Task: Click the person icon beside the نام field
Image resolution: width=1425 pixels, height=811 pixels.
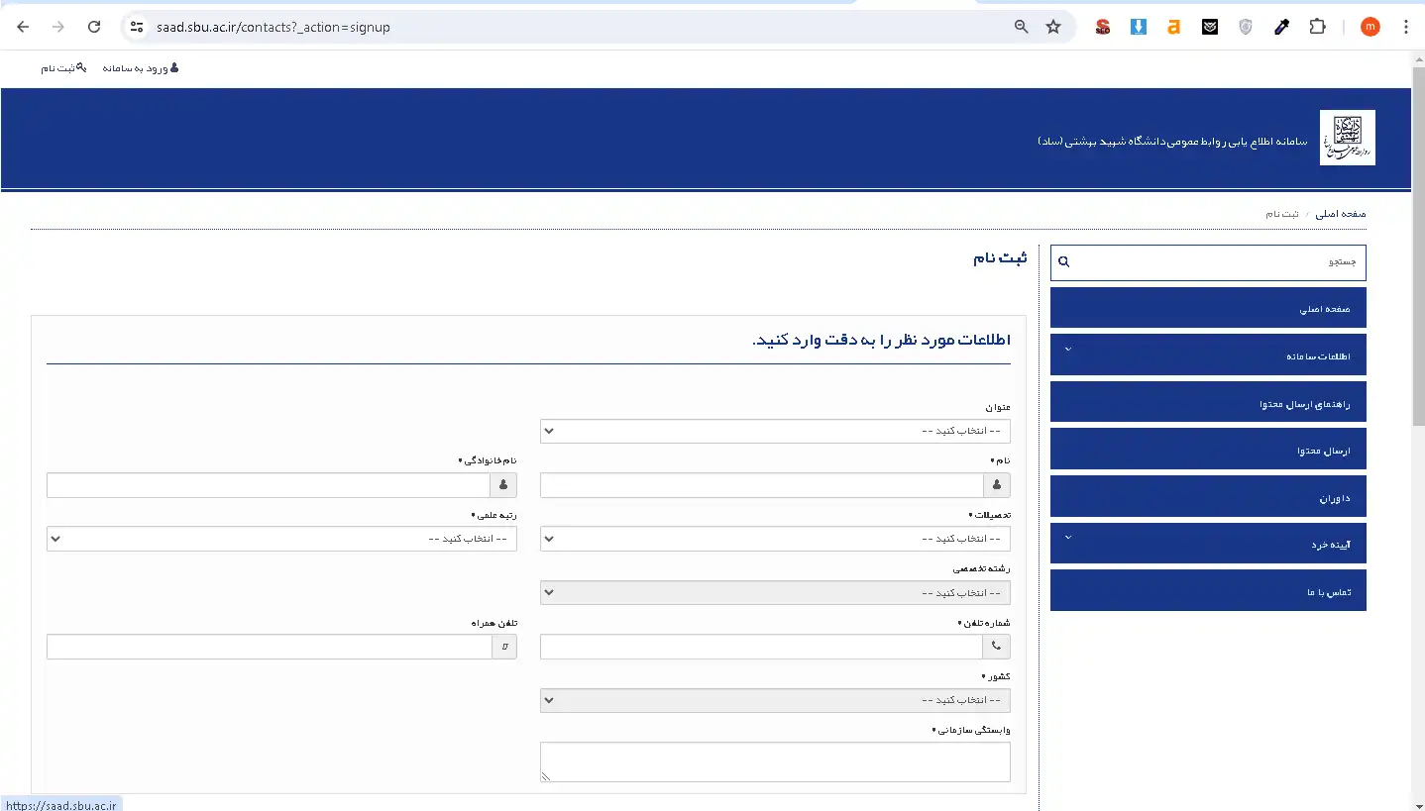Action: (x=997, y=485)
